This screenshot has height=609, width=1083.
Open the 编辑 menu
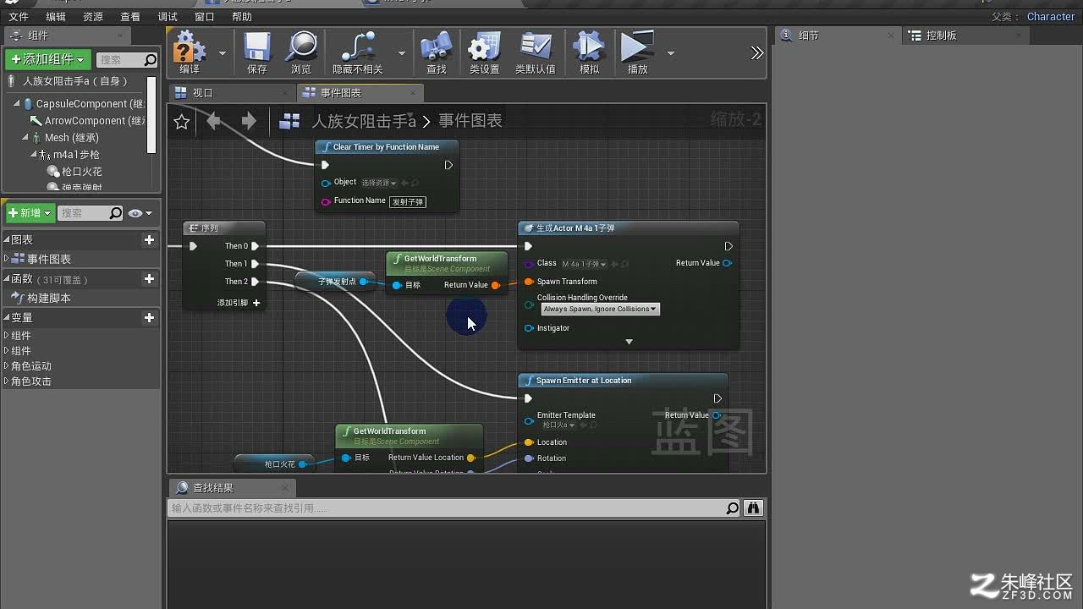pyautogui.click(x=56, y=17)
